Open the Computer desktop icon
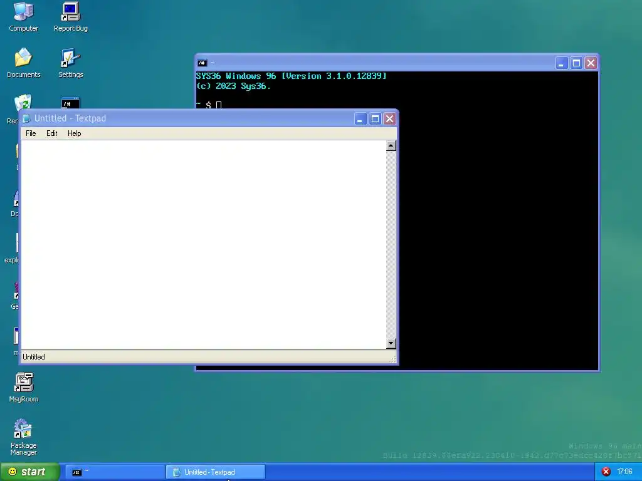The width and height of the screenshot is (642, 481). click(23, 17)
